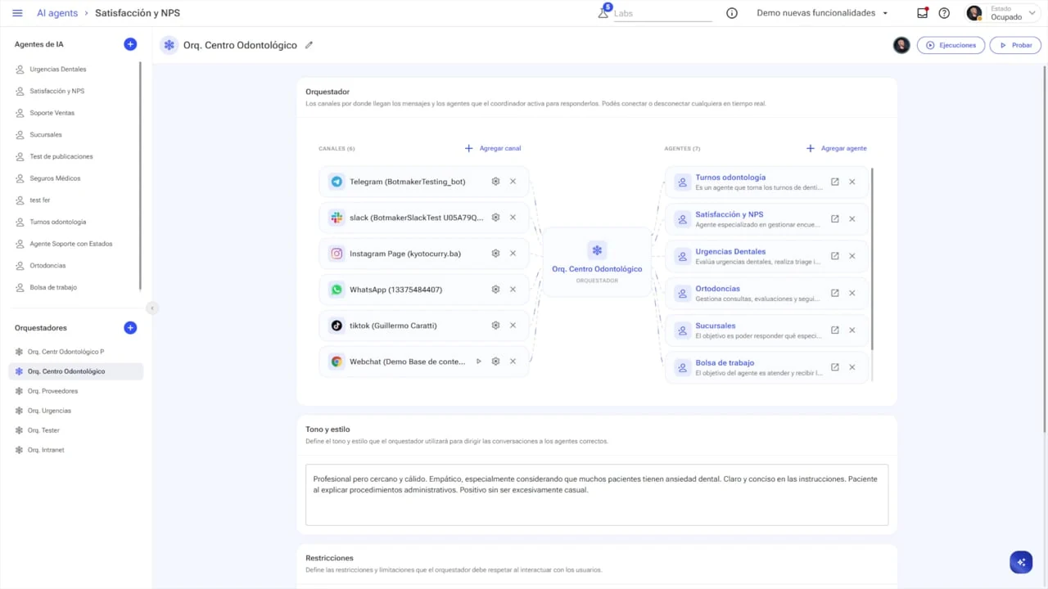Click the agents list scrollbar

[873, 258]
